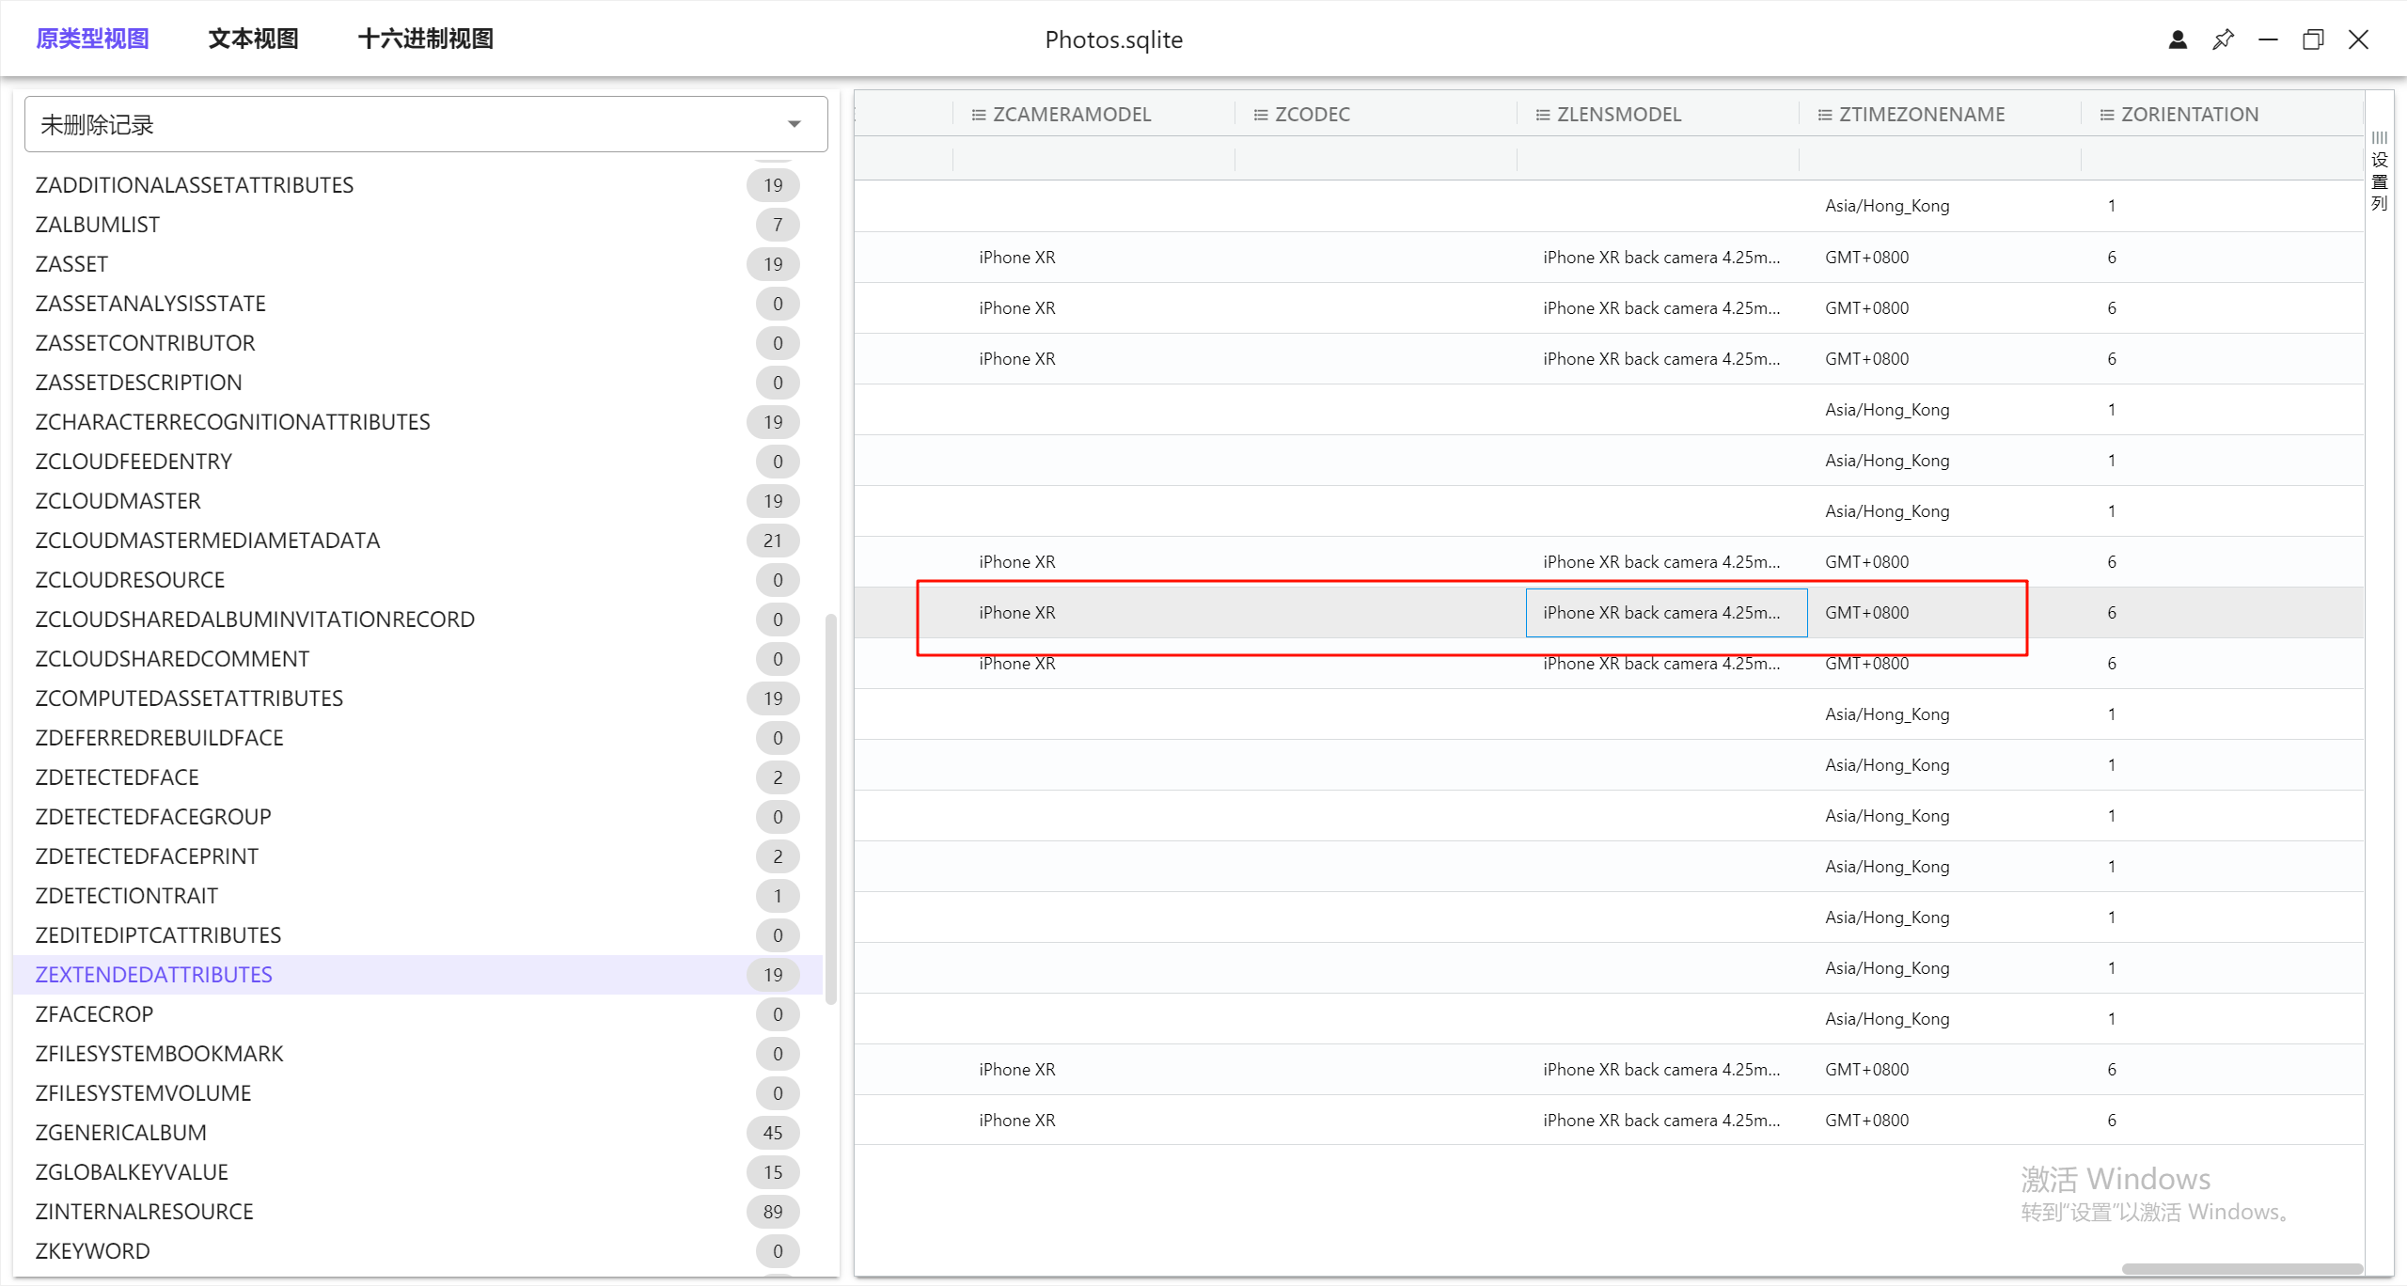Select ZINTERNALRESOURCE table entry
2407x1286 pixels.
(144, 1212)
